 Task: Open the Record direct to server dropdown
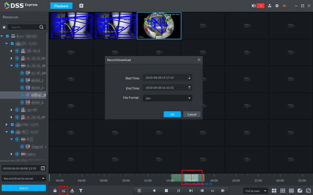23,179
